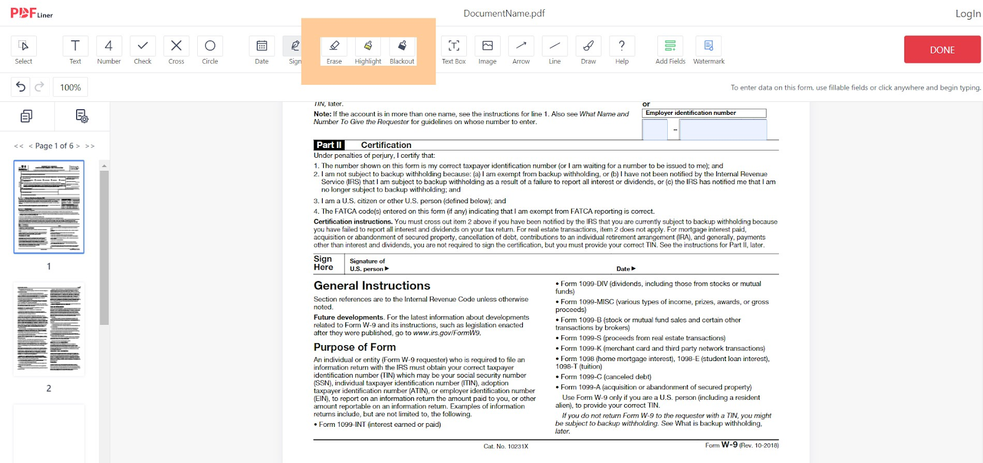Click the thumbnail panel scrollbar

pyautogui.click(x=104, y=247)
